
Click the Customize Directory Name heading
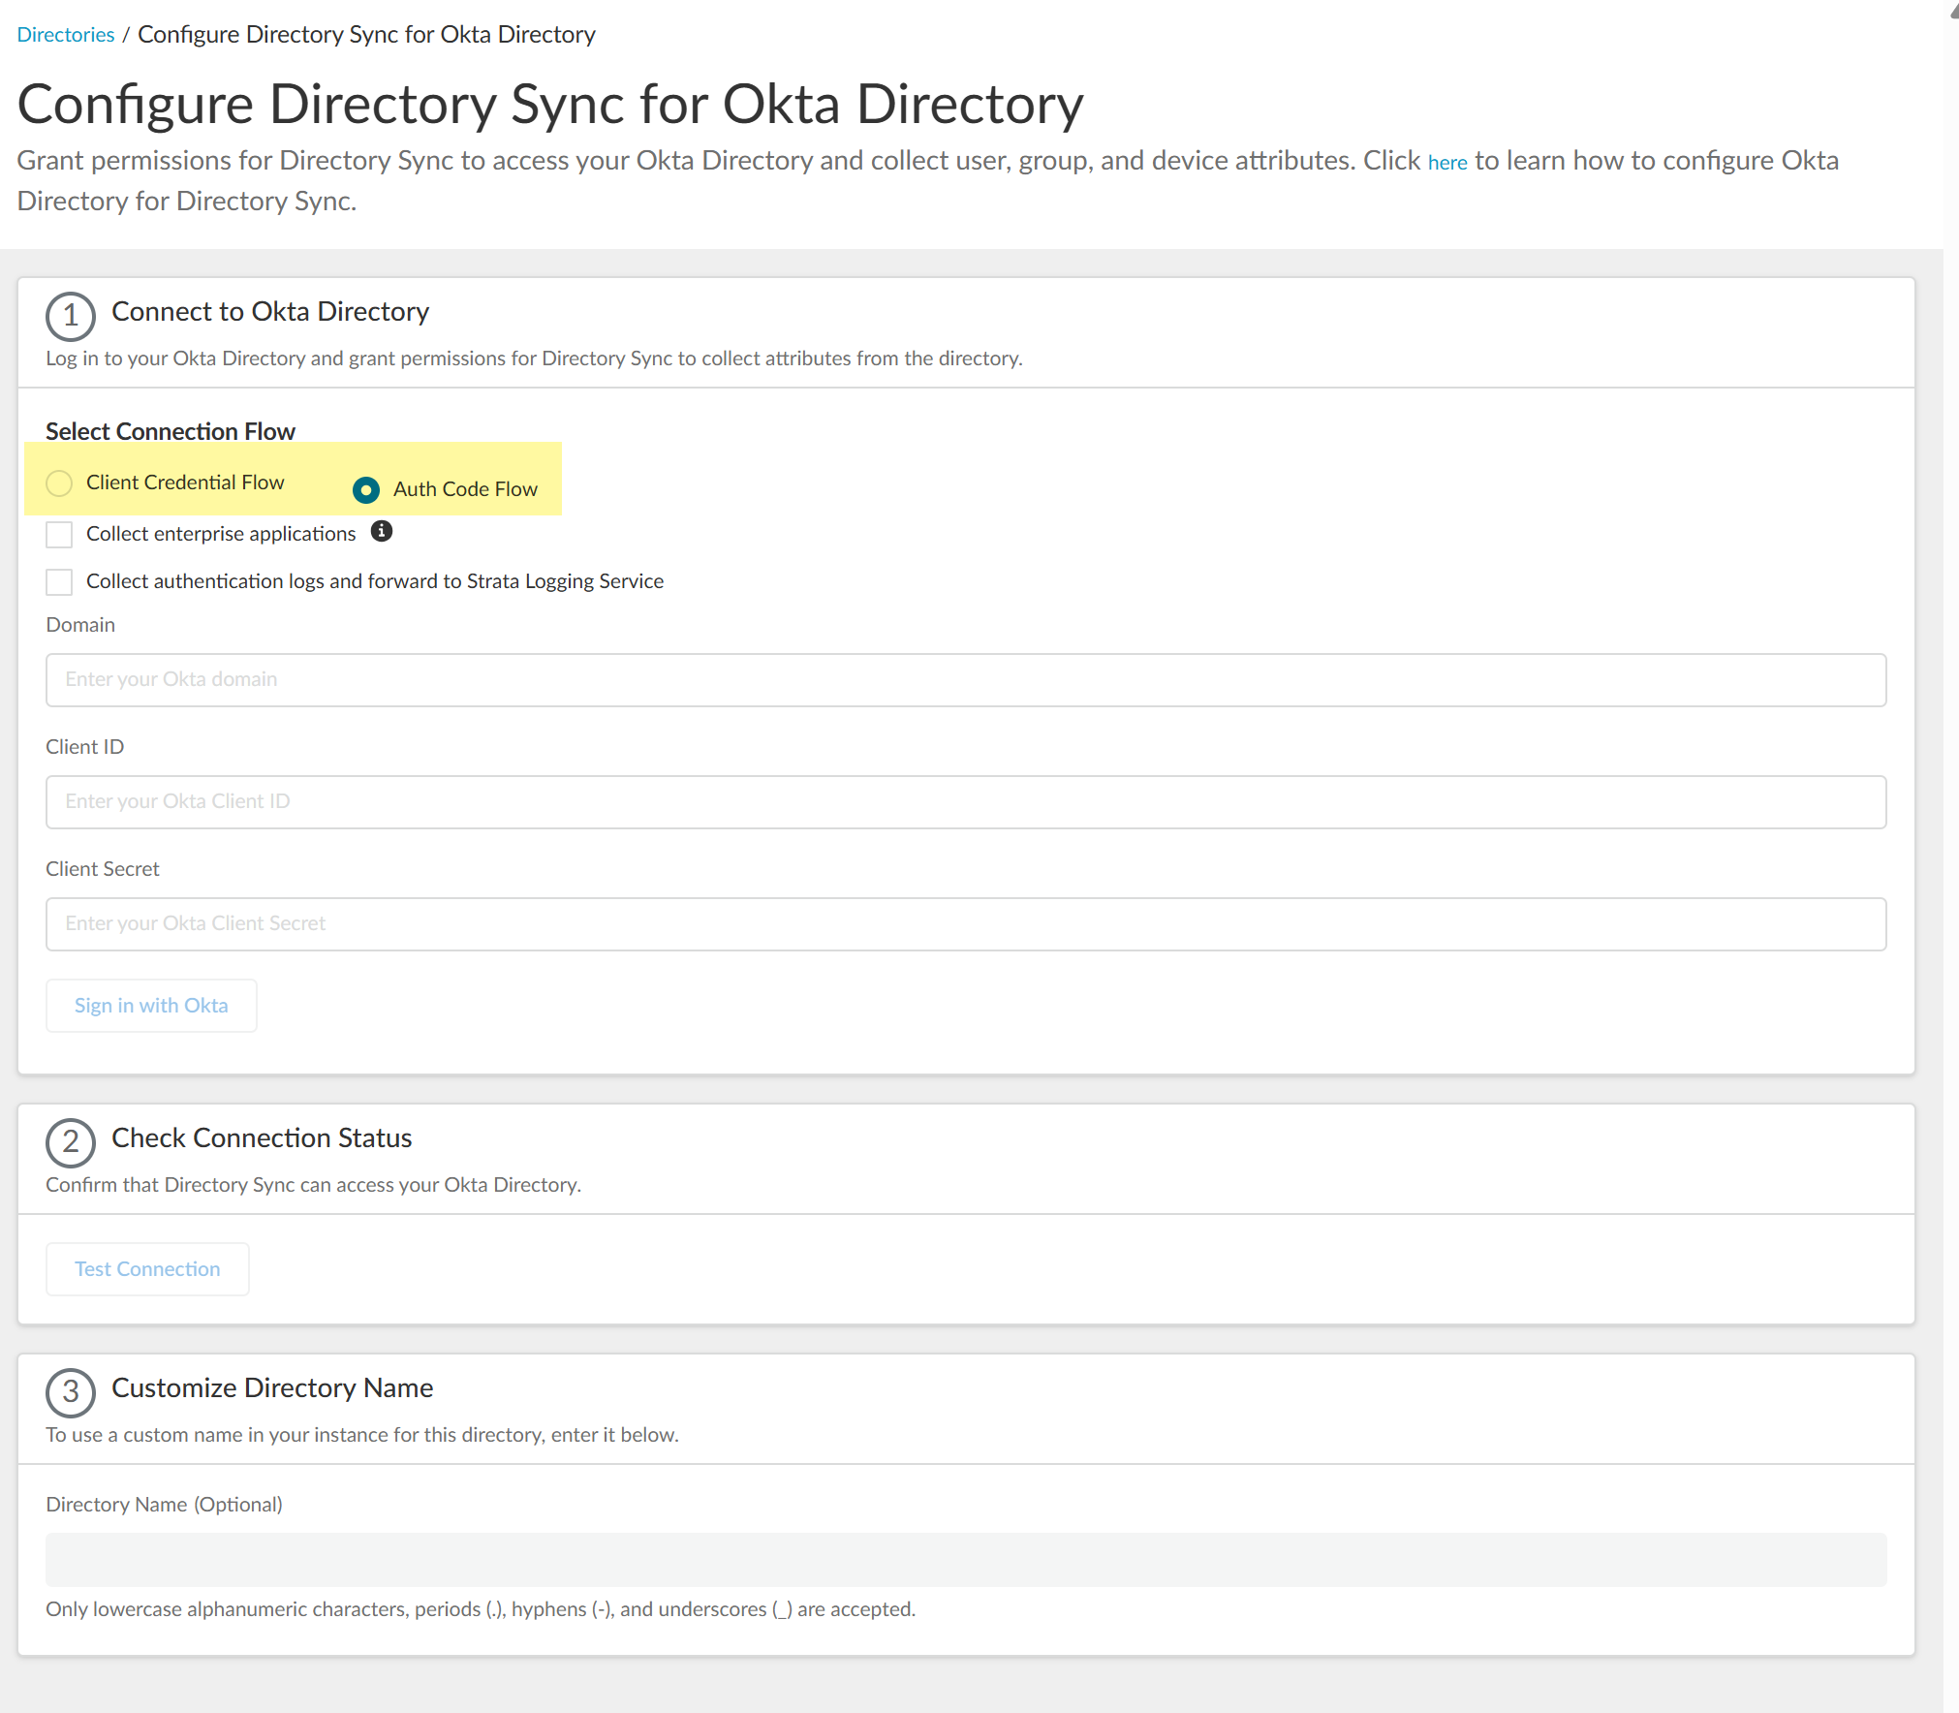272,1388
